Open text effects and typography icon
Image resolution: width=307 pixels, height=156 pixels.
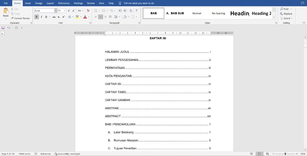[x=69, y=17]
